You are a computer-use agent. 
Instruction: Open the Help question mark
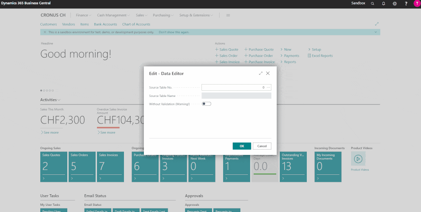click(406, 4)
